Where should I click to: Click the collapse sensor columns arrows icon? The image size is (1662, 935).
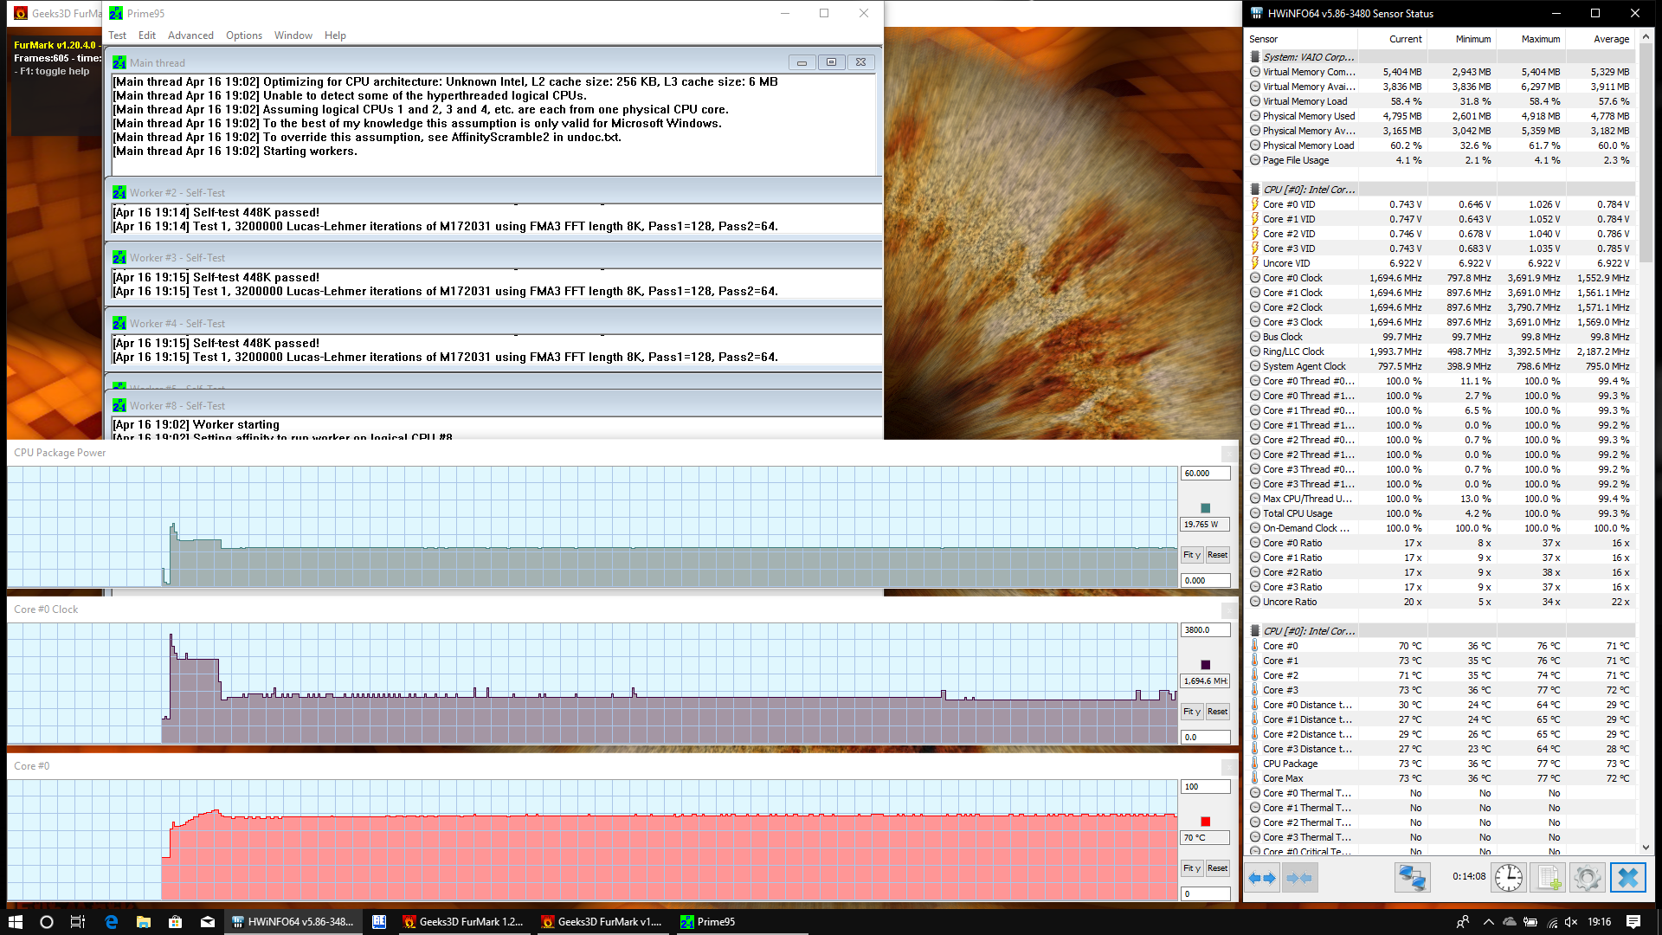coord(1298,878)
